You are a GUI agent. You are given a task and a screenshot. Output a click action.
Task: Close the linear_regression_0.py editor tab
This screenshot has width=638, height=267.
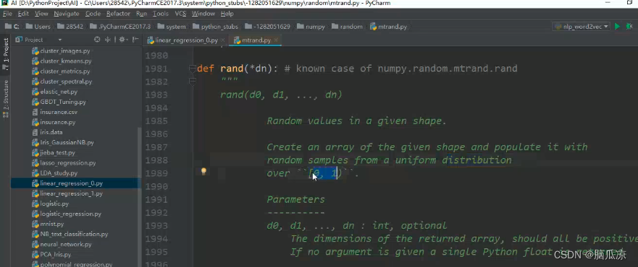coord(223,40)
